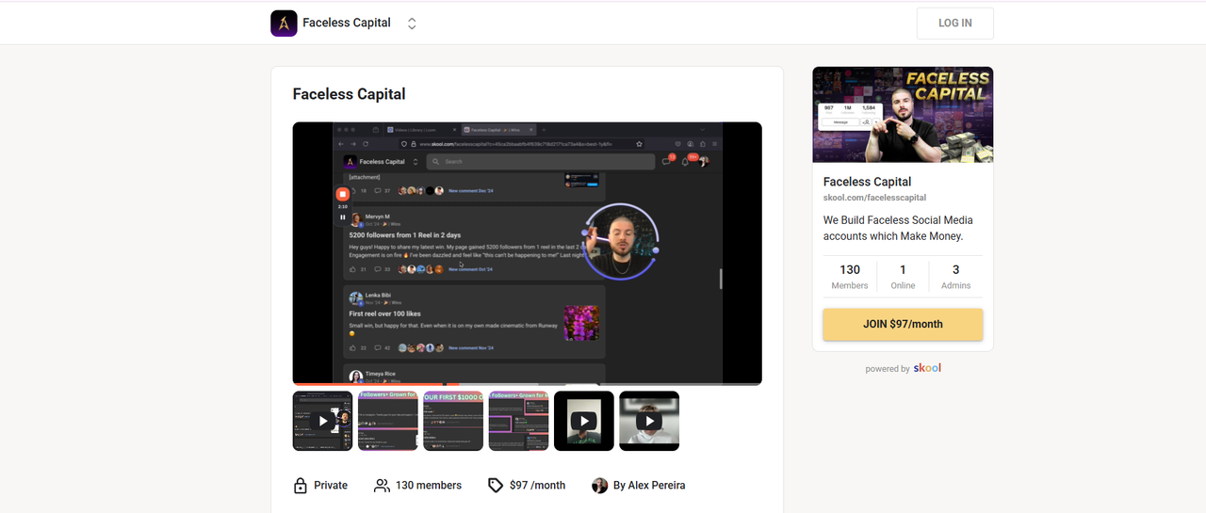The height and width of the screenshot is (513, 1206).
Task: Click the people icon next to 130 members
Action: coord(382,486)
